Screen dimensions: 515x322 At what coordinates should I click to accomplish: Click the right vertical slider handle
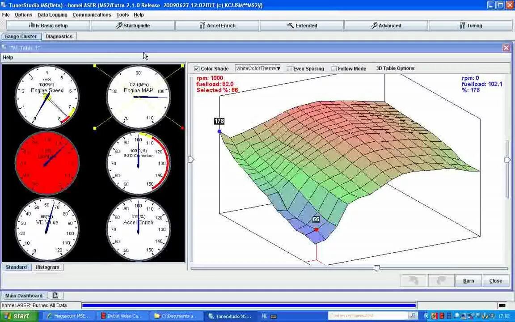[x=507, y=160]
